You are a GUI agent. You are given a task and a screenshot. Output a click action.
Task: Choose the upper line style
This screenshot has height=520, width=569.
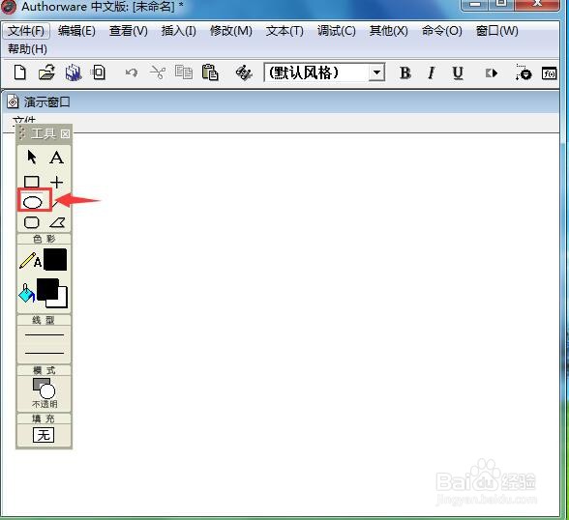coord(45,334)
